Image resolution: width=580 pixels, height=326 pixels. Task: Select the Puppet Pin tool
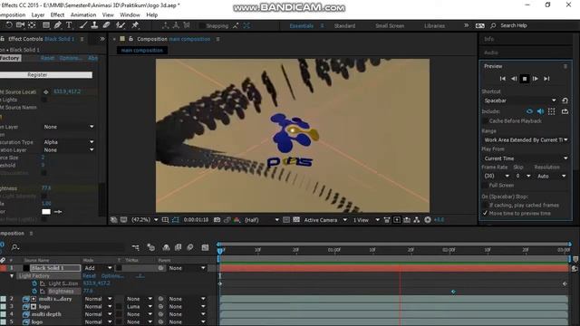135,25
